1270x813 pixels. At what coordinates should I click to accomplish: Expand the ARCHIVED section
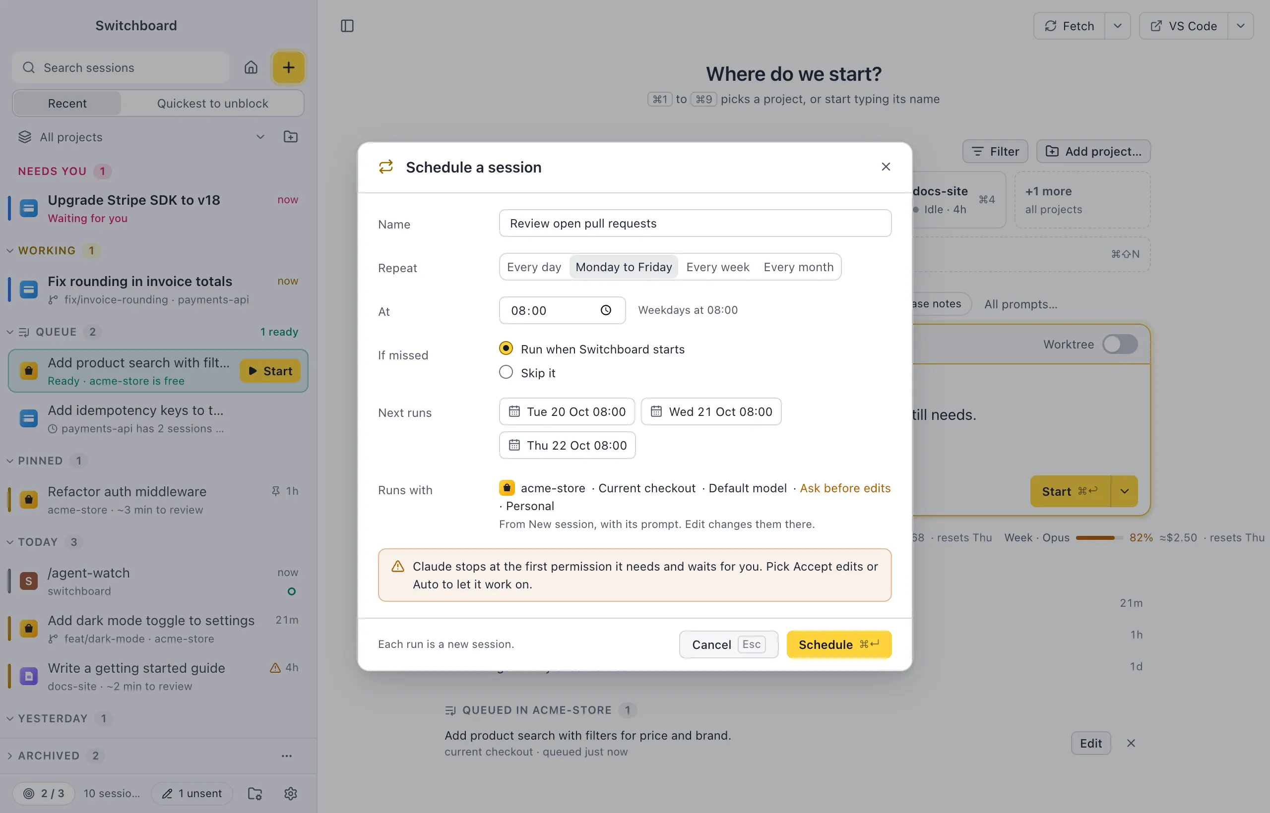(x=10, y=756)
